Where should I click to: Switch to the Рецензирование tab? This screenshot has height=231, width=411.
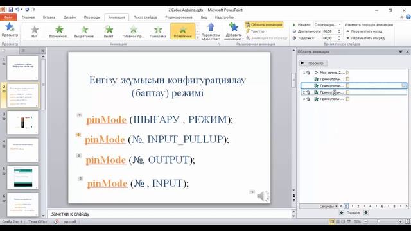pos(179,17)
